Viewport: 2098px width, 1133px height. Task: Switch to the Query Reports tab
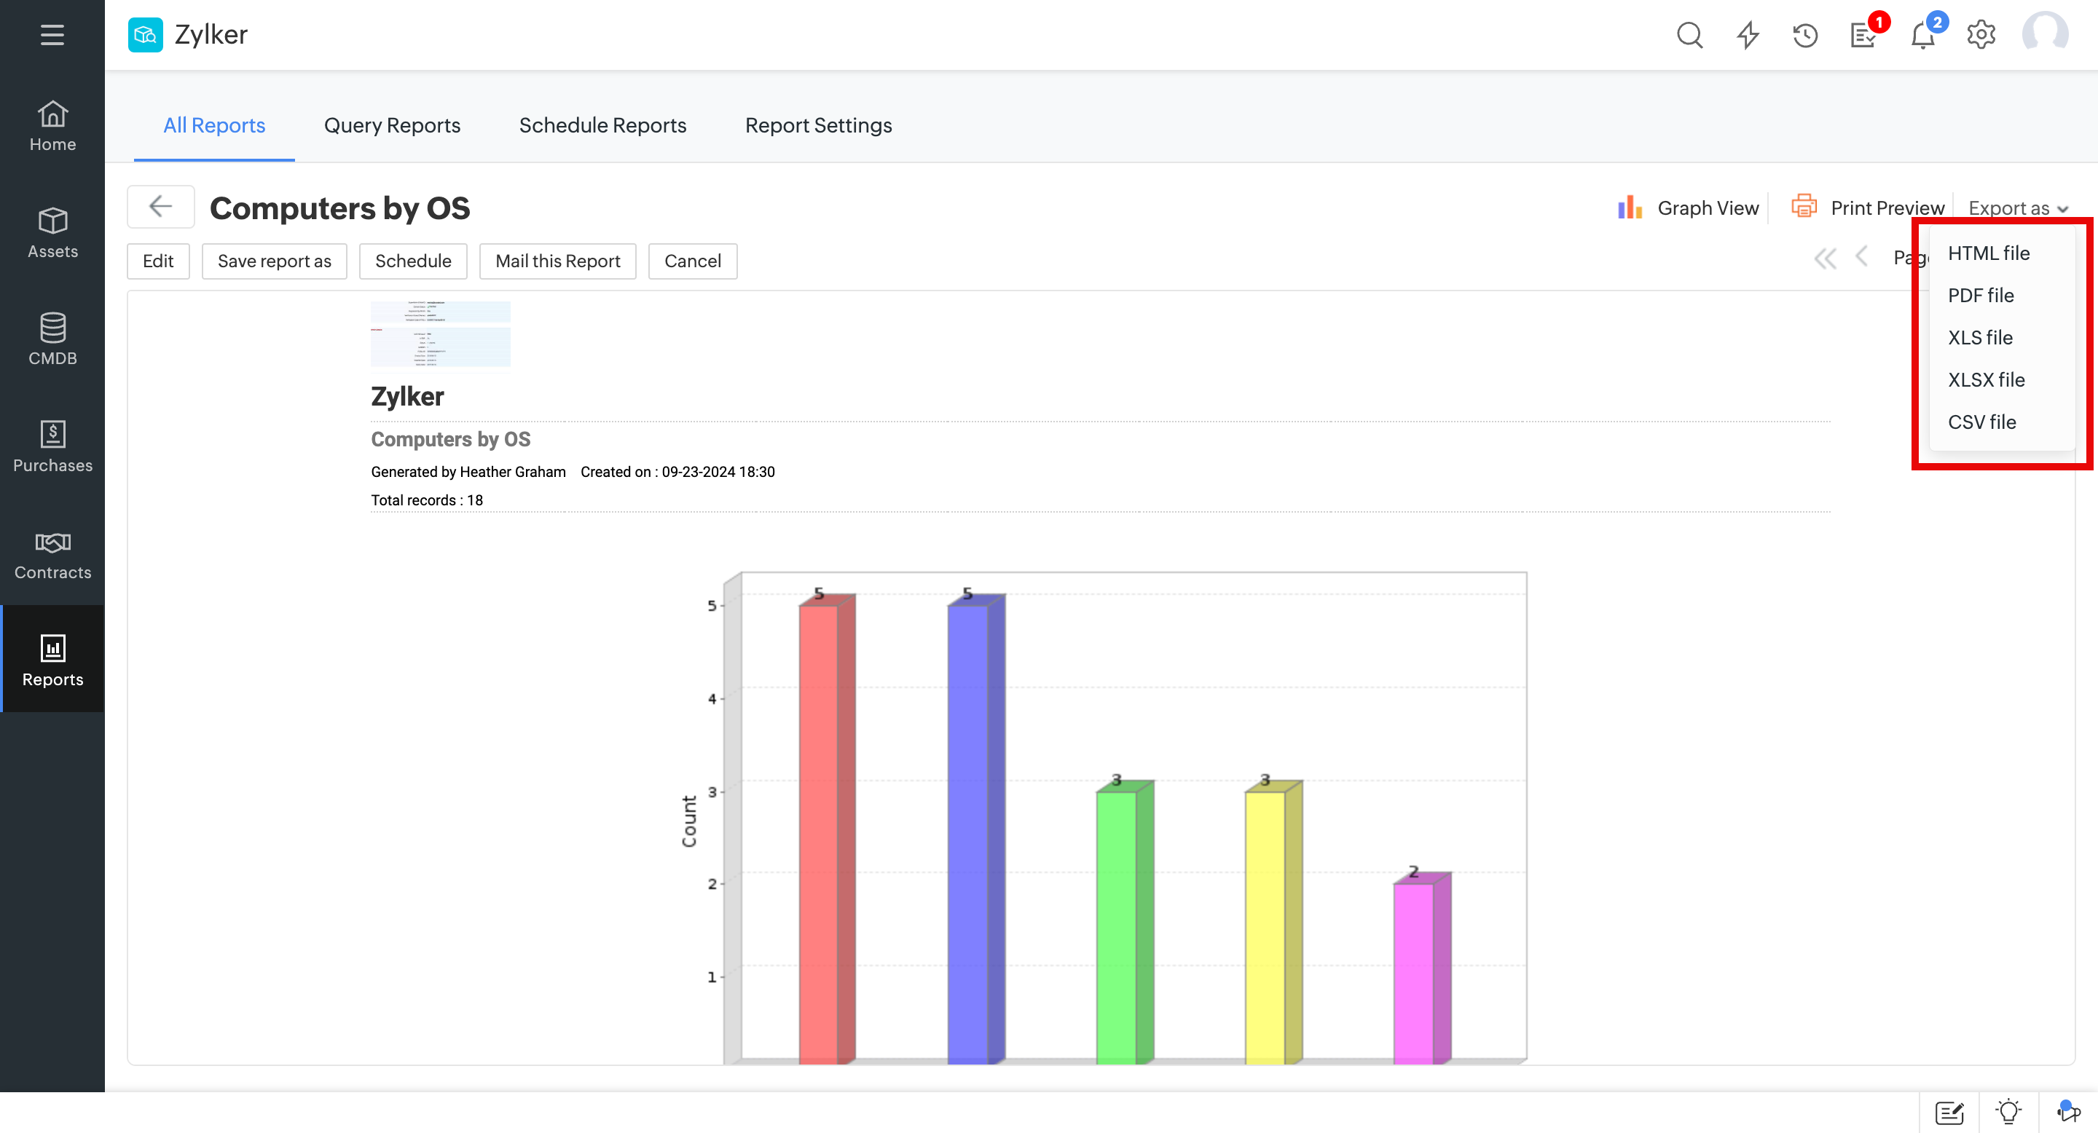392,125
